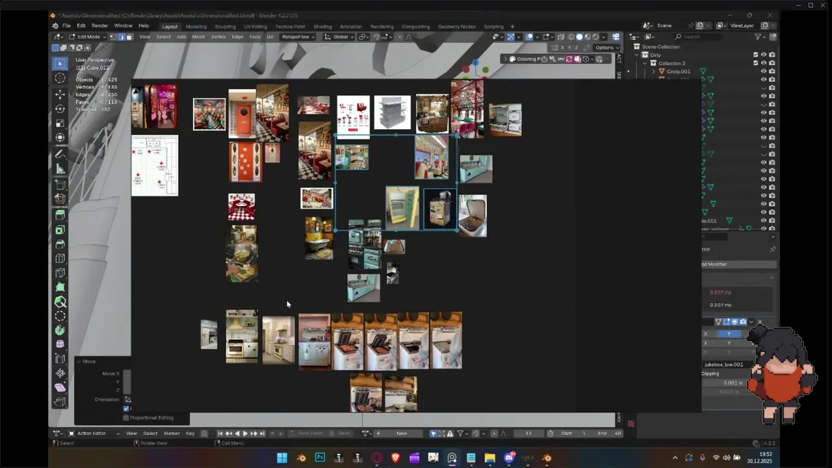The width and height of the screenshot is (832, 468).
Task: Select the Rotate tool in toolbar
Action: (60, 109)
